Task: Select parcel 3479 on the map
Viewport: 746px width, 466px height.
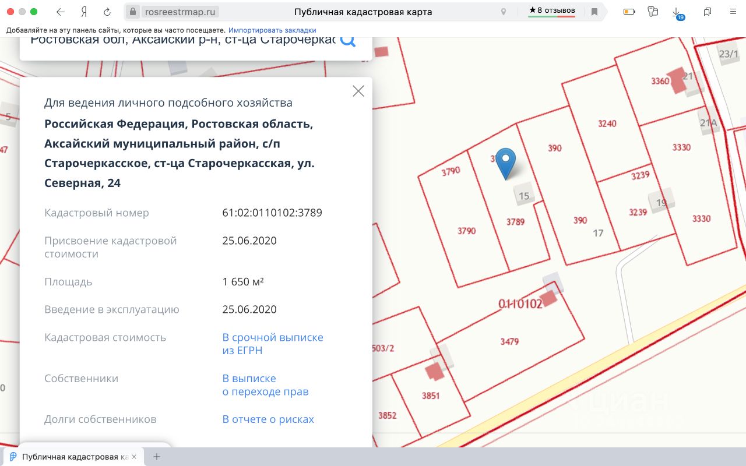Action: tap(509, 341)
